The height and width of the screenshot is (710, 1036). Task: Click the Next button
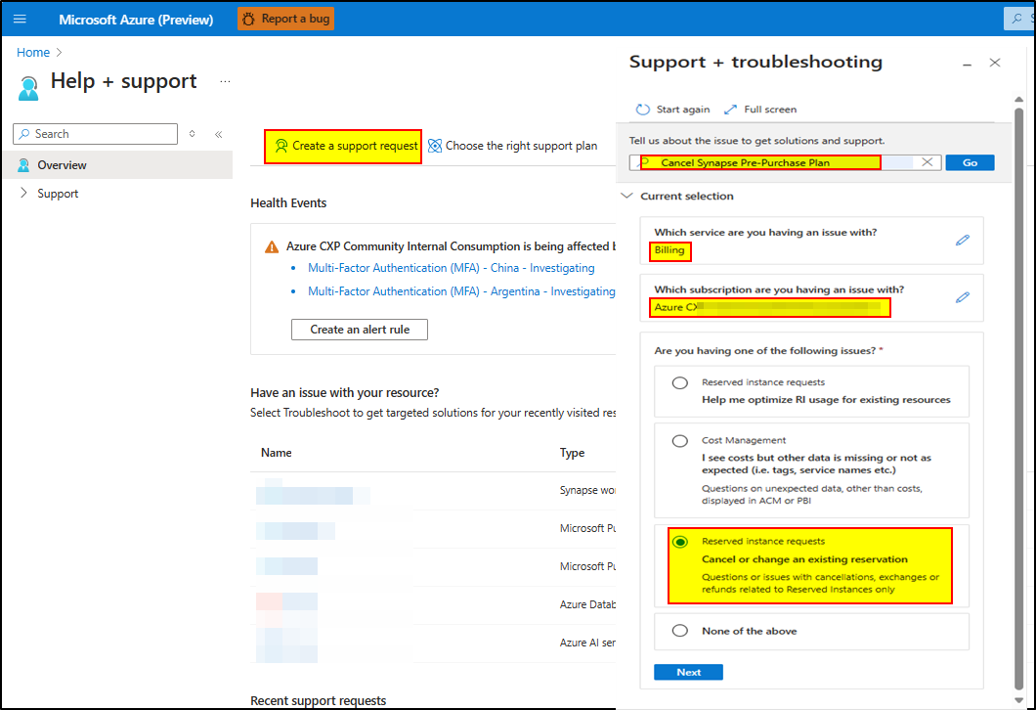tap(688, 672)
